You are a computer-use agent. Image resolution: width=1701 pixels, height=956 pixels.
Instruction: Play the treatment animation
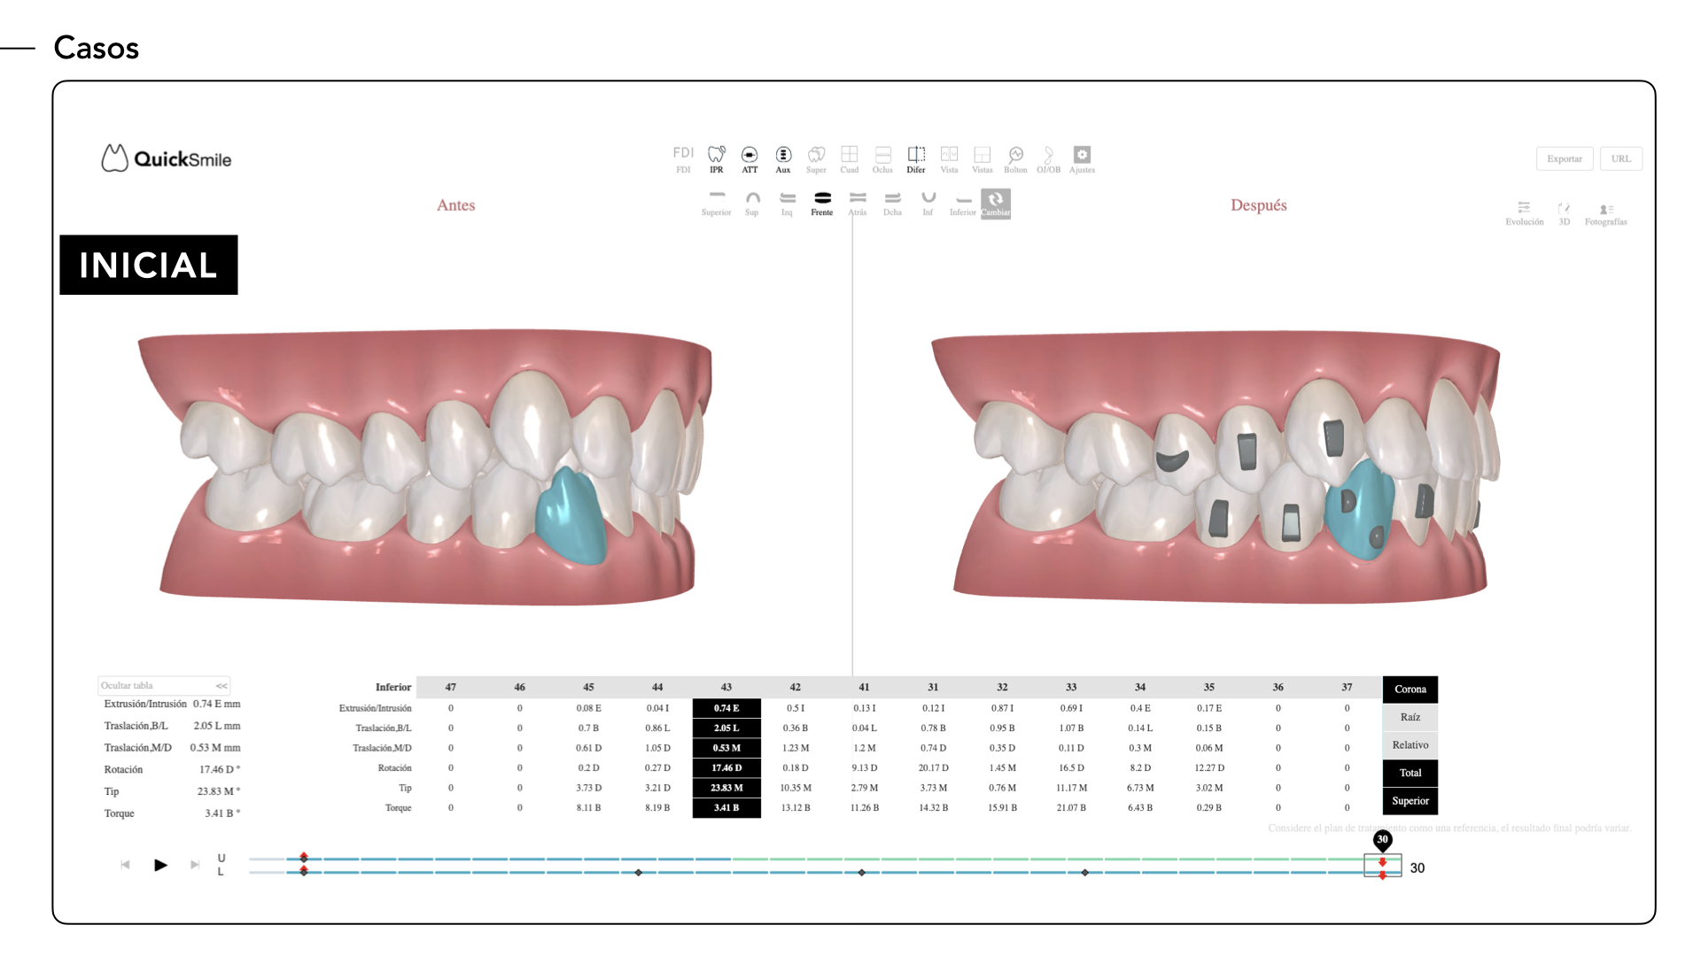(x=160, y=865)
